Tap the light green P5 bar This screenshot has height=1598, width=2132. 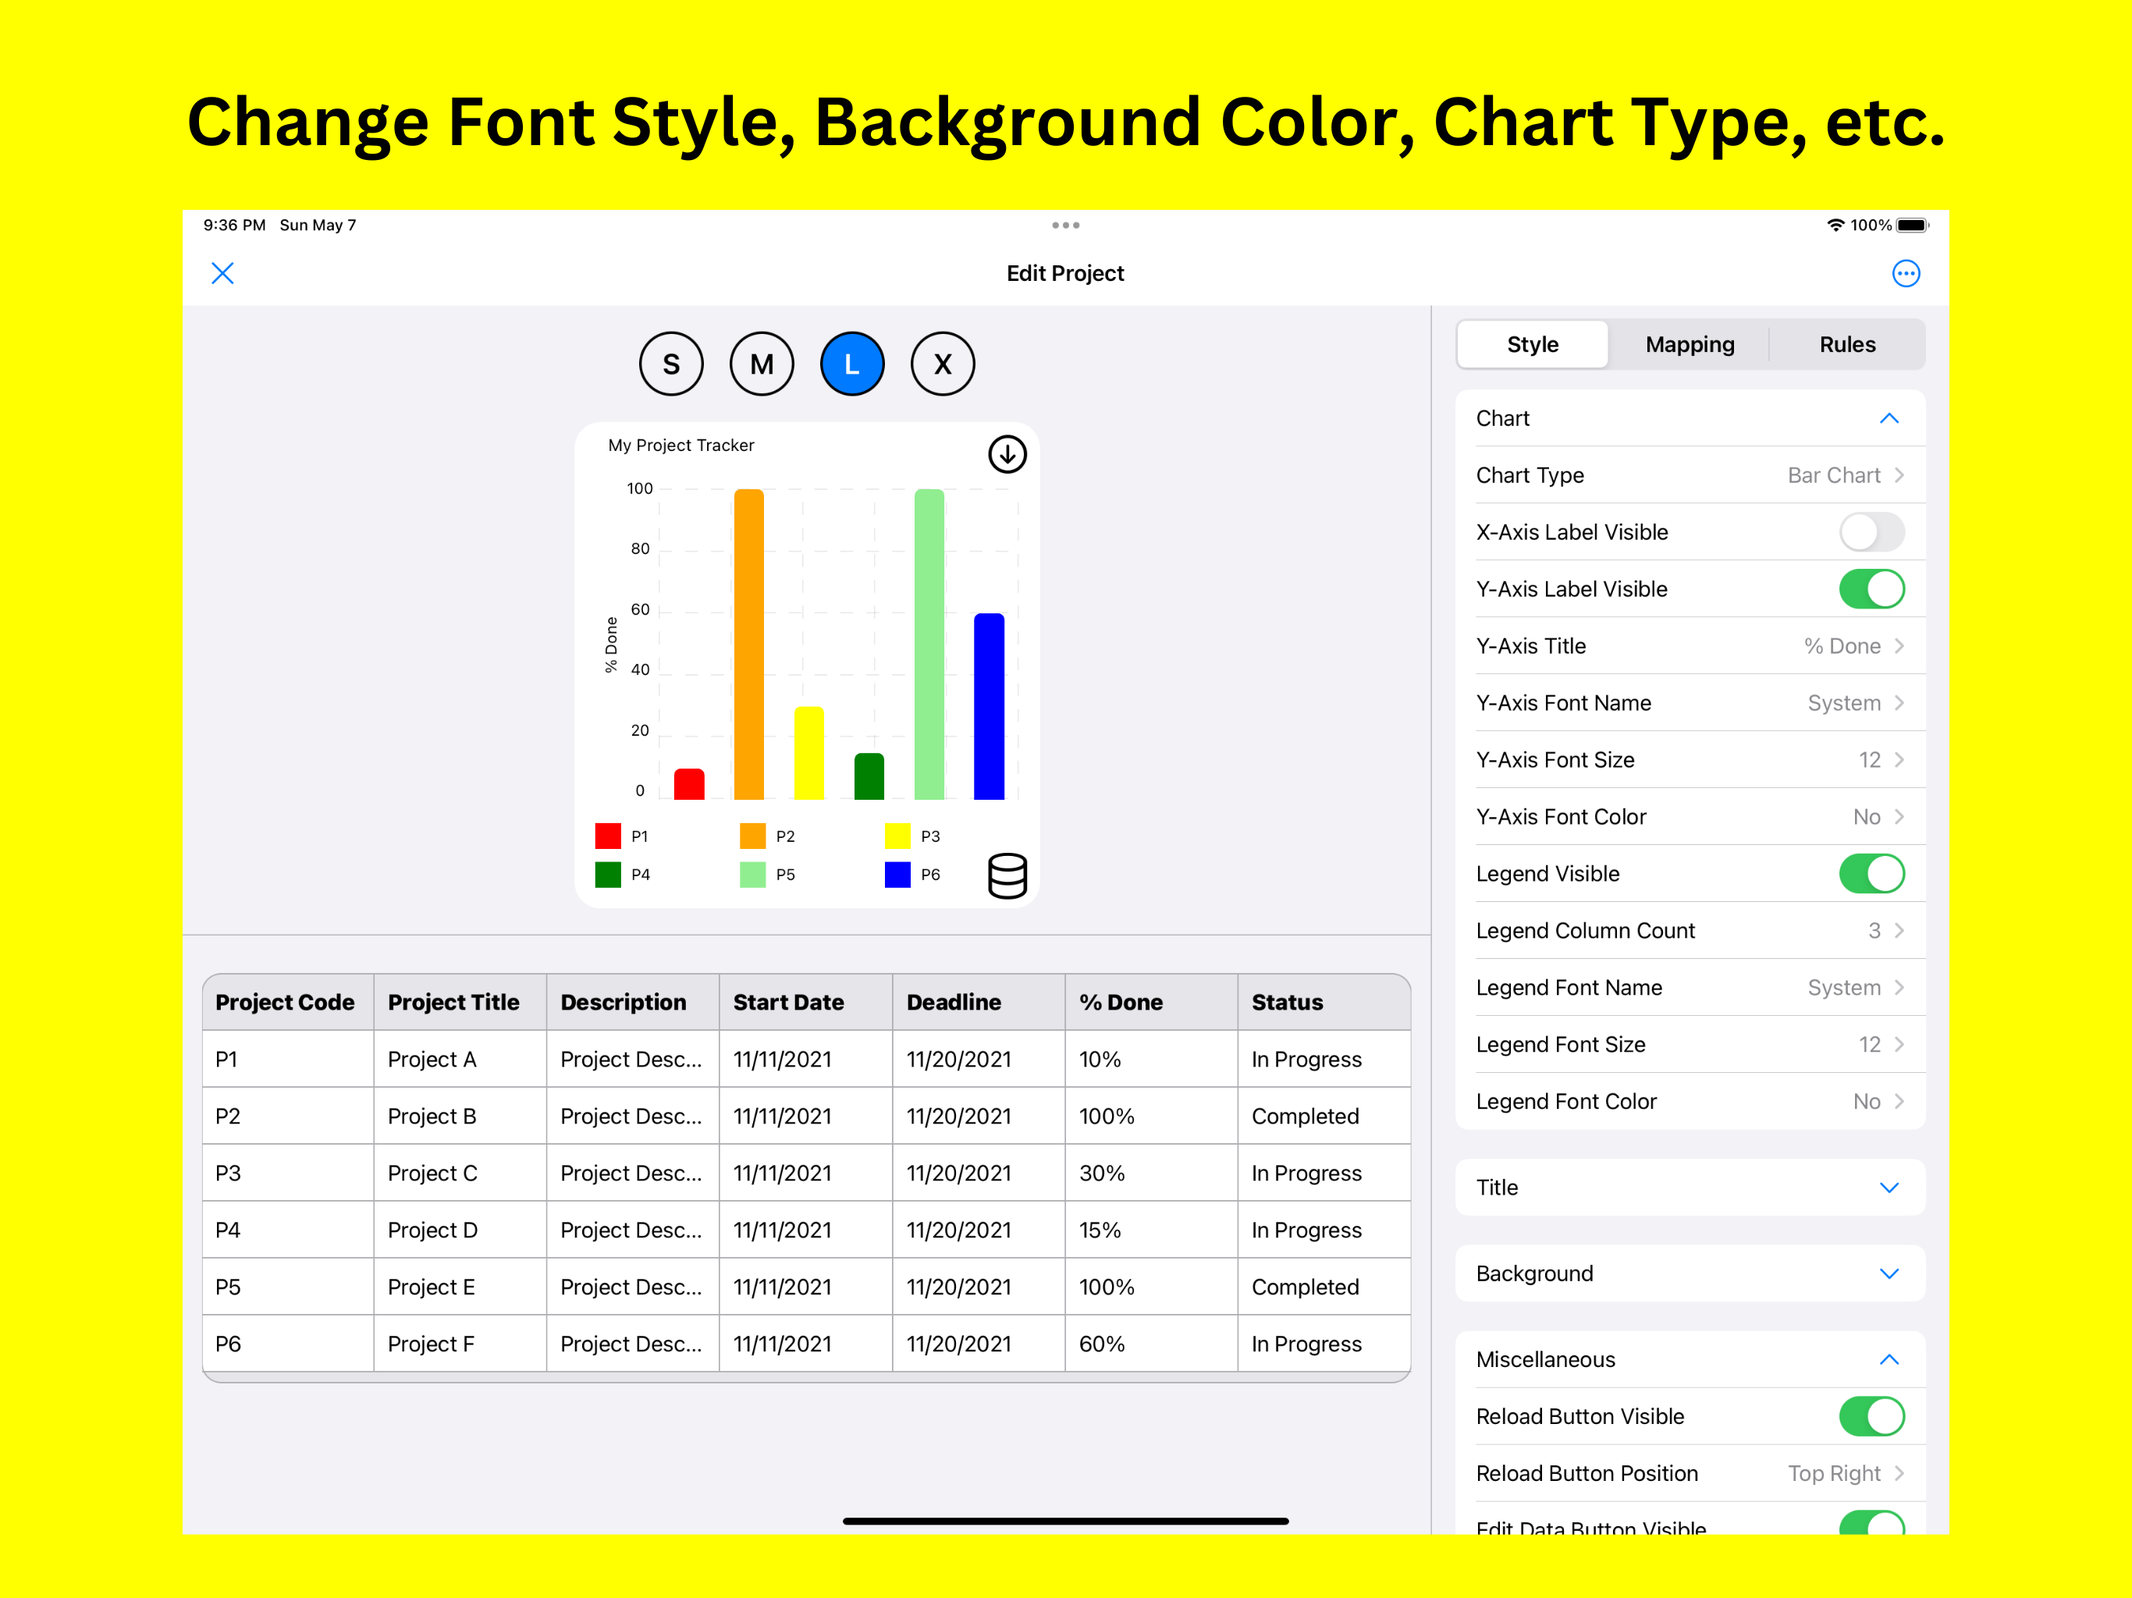click(929, 644)
